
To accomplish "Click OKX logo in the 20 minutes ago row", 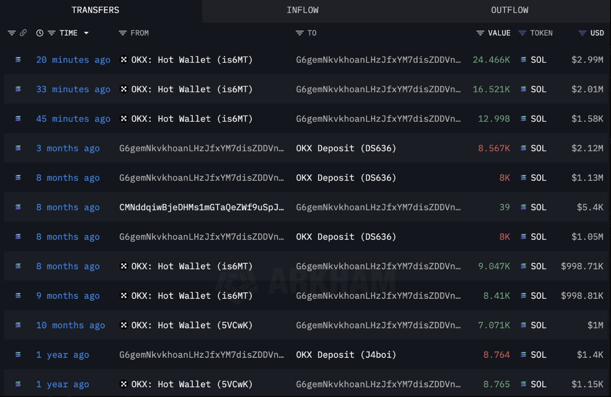I will [x=124, y=59].
